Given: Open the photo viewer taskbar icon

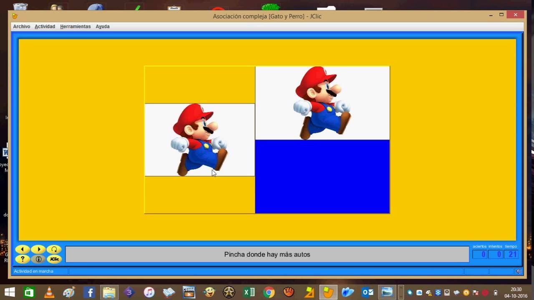Looking at the screenshot, I should [387, 292].
